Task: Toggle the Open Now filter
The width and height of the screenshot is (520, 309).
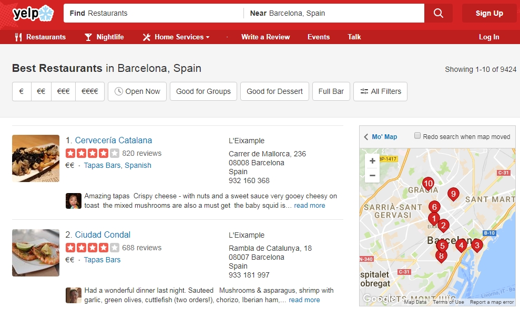Action: (x=137, y=91)
